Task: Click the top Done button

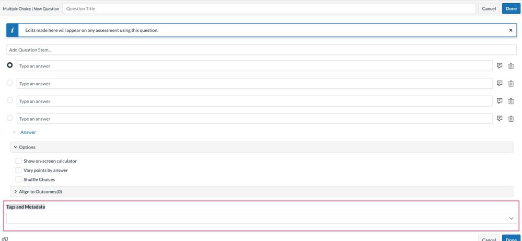Action: [510, 8]
